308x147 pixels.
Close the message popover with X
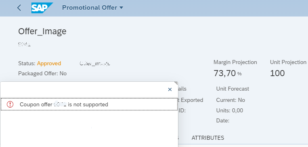tap(170, 89)
